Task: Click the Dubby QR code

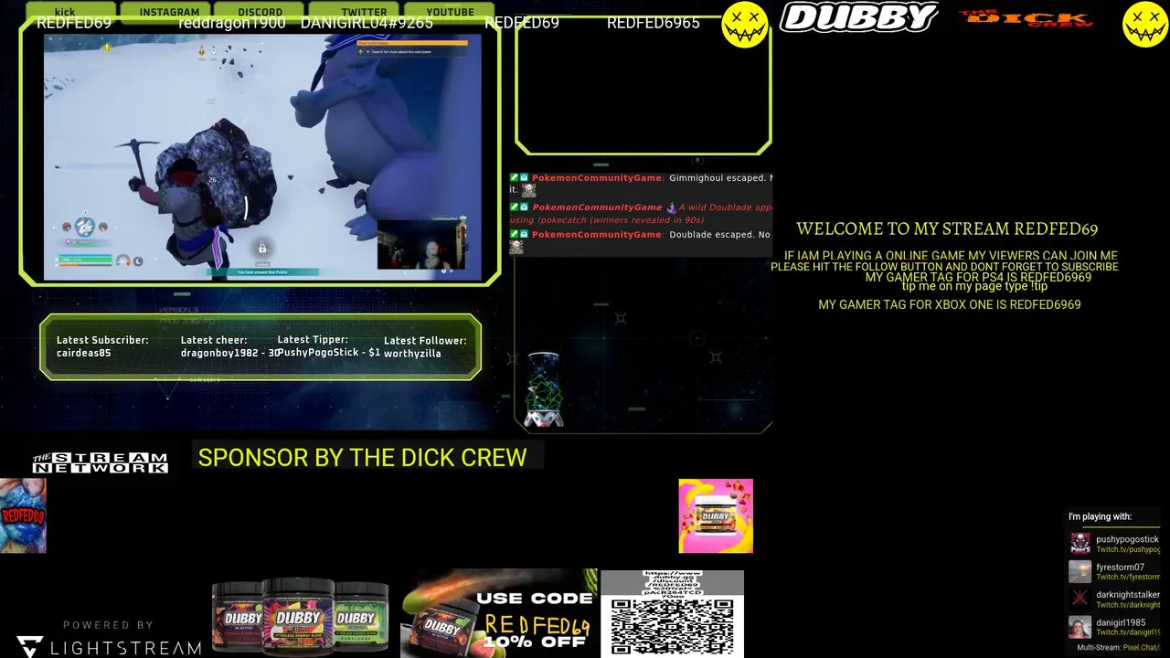Action: (x=672, y=627)
